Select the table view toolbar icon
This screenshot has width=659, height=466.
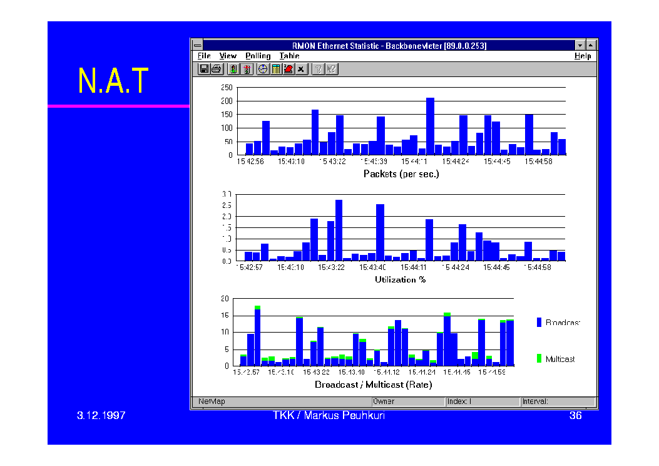coord(276,69)
